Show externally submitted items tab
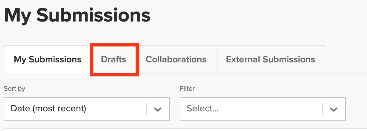Image resolution: width=367 pixels, height=131 pixels. (271, 60)
